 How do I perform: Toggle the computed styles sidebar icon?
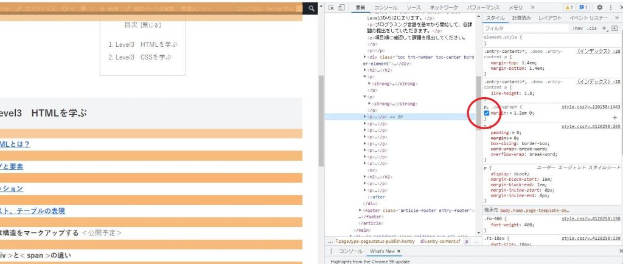(614, 29)
